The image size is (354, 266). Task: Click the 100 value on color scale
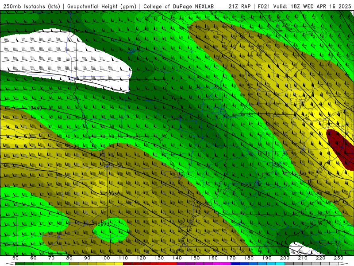tap(105, 258)
